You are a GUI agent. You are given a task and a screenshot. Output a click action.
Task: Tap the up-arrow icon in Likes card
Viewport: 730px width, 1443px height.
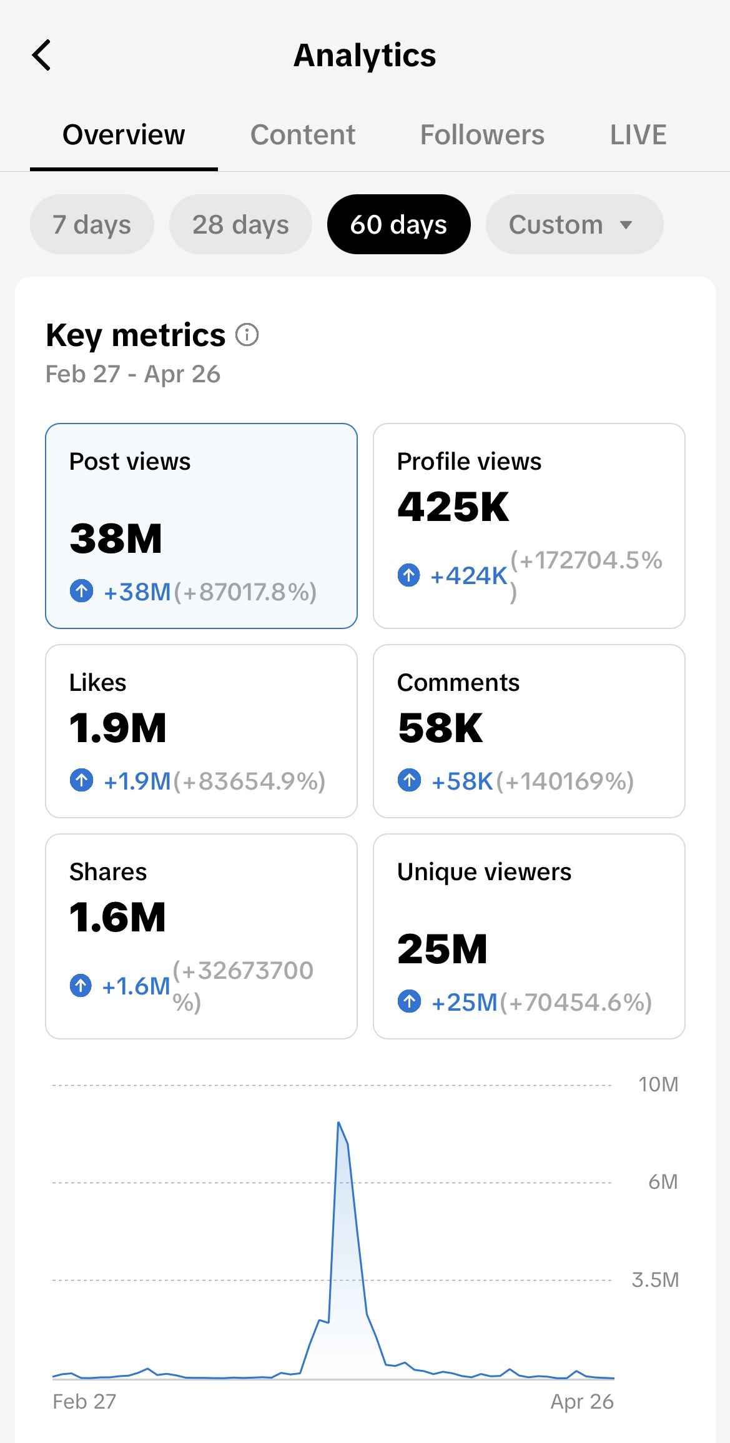[82, 780]
